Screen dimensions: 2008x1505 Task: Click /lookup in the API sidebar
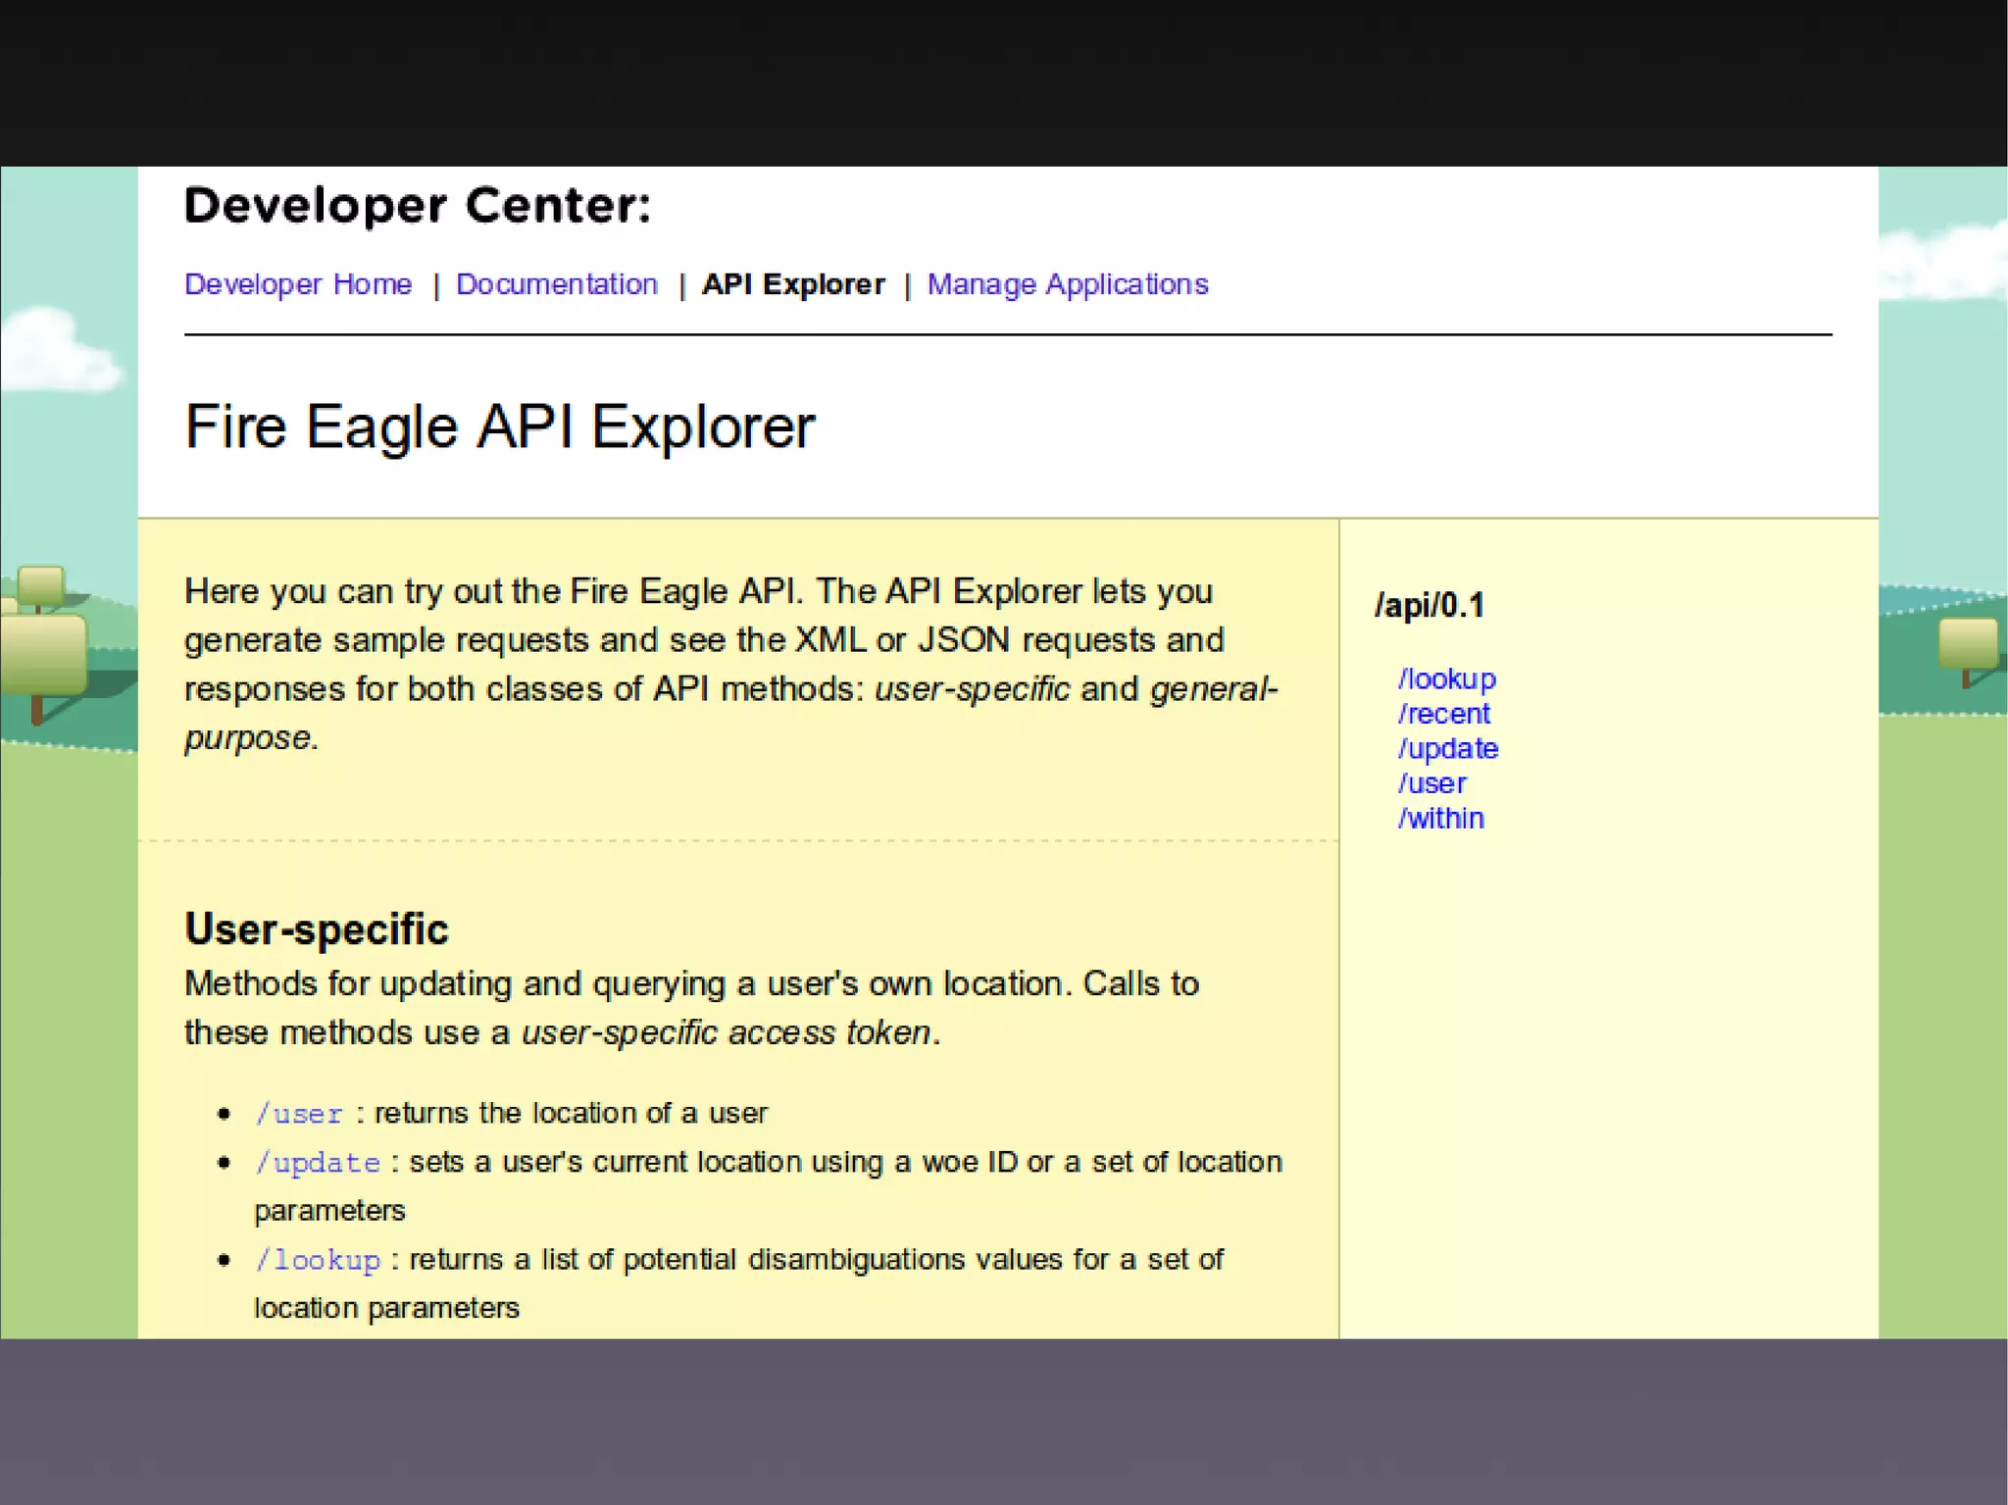point(1446,678)
